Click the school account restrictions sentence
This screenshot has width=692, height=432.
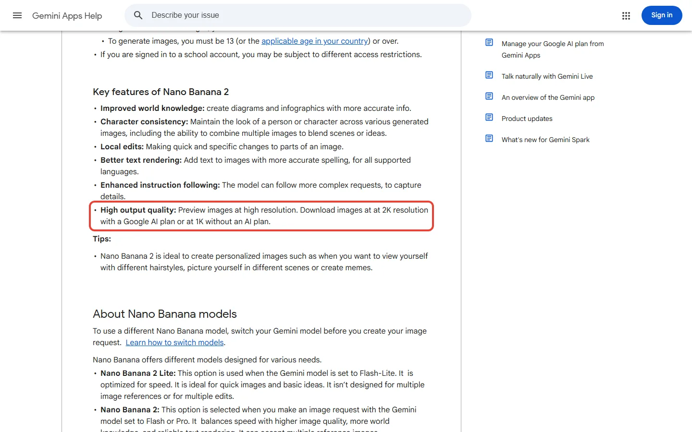(261, 55)
